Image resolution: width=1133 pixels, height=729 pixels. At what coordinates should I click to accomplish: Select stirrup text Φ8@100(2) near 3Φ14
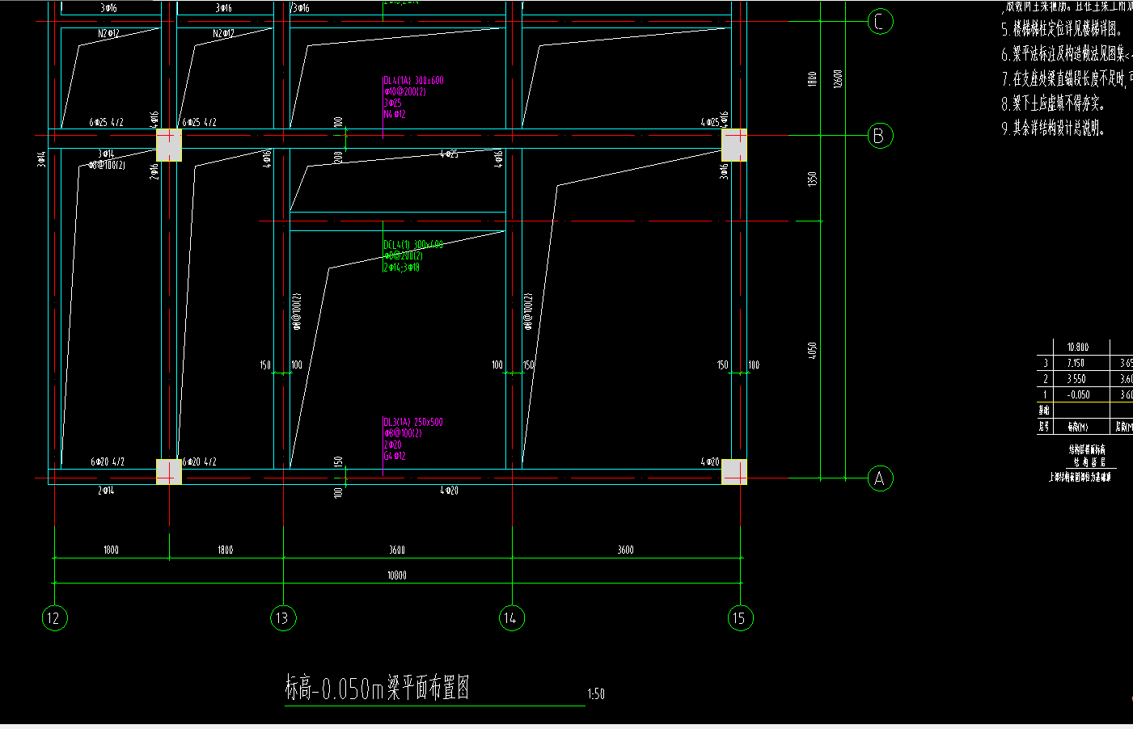pos(107,166)
